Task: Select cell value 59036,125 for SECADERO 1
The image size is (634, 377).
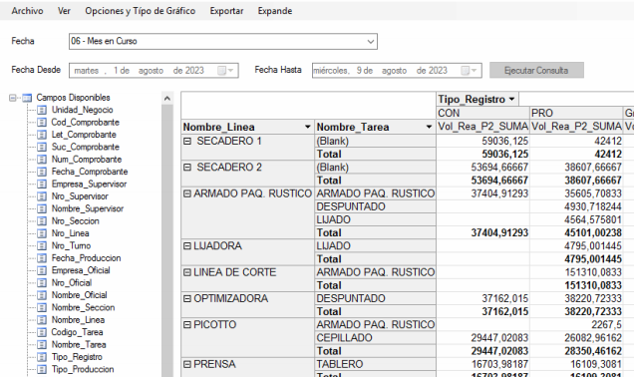Action: point(483,141)
